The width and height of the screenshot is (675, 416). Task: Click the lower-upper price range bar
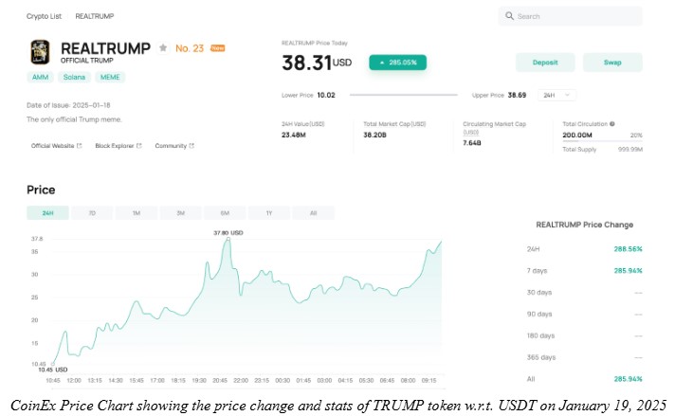point(403,95)
